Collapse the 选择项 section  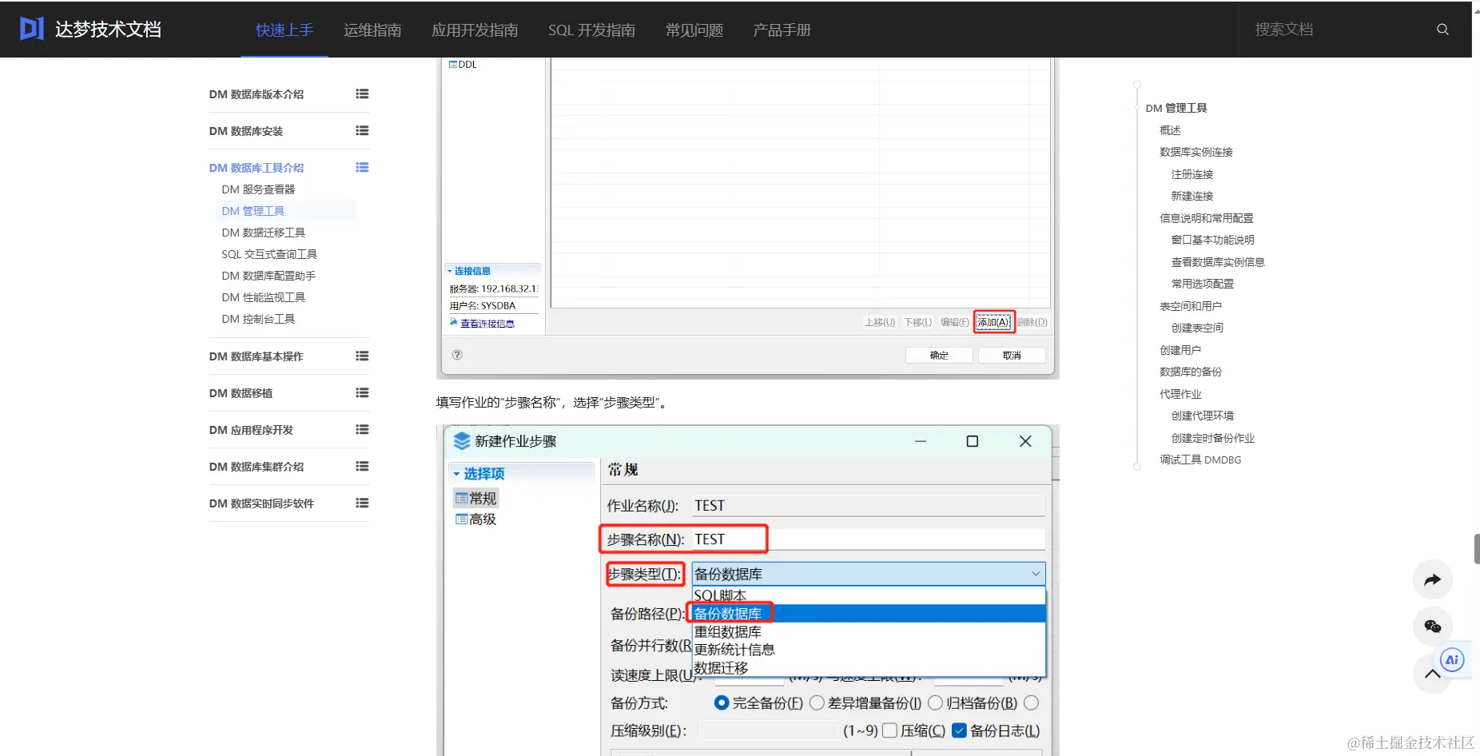[456, 474]
